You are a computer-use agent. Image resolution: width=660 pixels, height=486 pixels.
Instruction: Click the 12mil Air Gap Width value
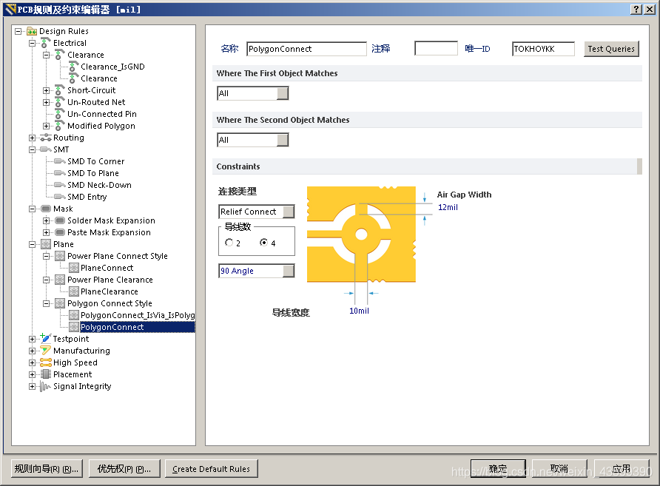tap(448, 207)
